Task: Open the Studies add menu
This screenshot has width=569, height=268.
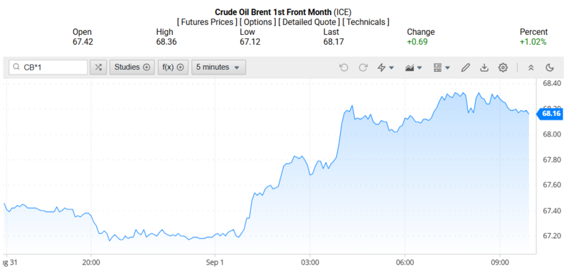Action: 132,67
